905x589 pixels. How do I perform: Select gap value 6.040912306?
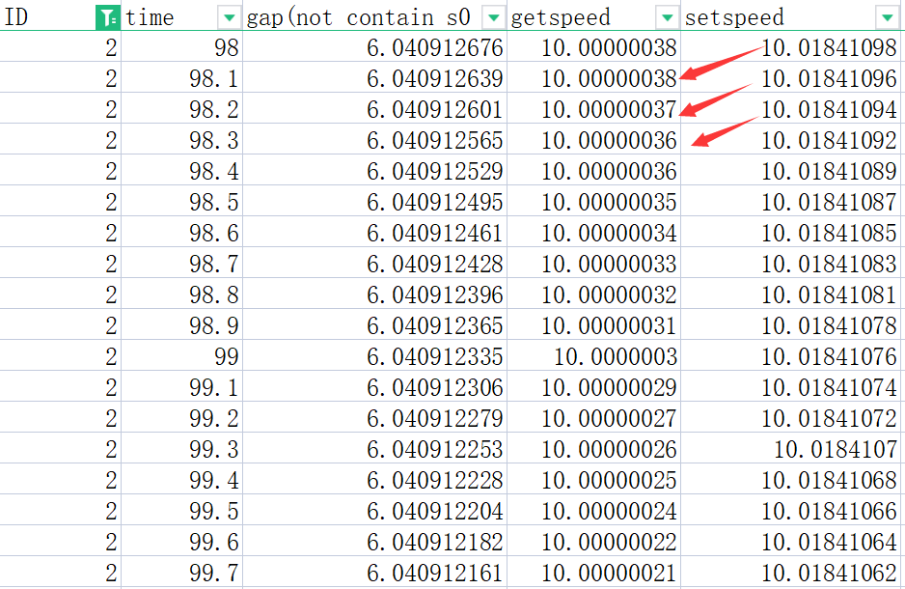point(374,387)
